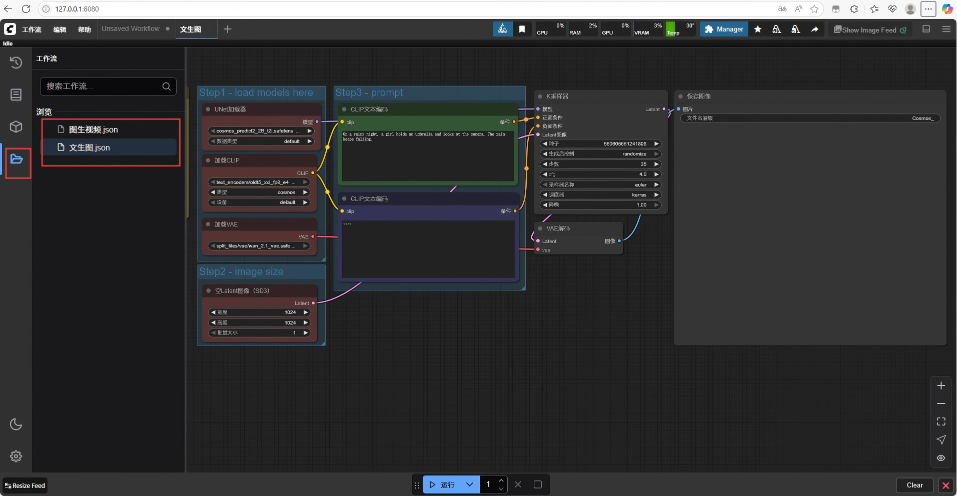The width and height of the screenshot is (957, 496).
Task: Open the 调度器 karras selector
Action: pyautogui.click(x=600, y=194)
